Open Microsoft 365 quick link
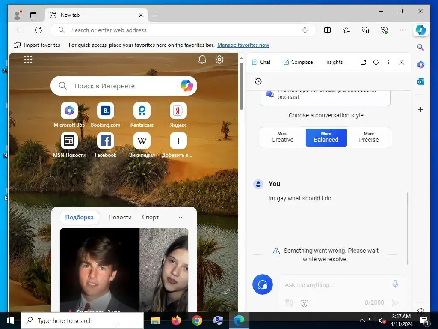438x329 pixels. click(x=69, y=115)
